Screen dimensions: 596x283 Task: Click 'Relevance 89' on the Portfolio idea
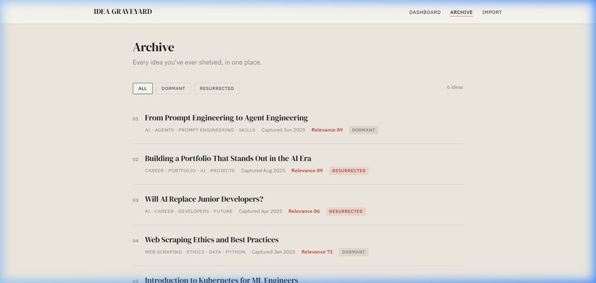pos(307,171)
